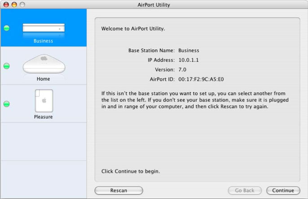This screenshot has height=199, width=308.
Task: Click the Home label in the sidebar
Action: [x=43, y=79]
